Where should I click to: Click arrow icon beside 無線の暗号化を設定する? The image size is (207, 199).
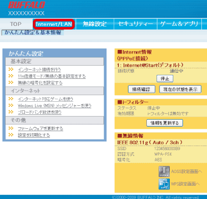click(11, 82)
